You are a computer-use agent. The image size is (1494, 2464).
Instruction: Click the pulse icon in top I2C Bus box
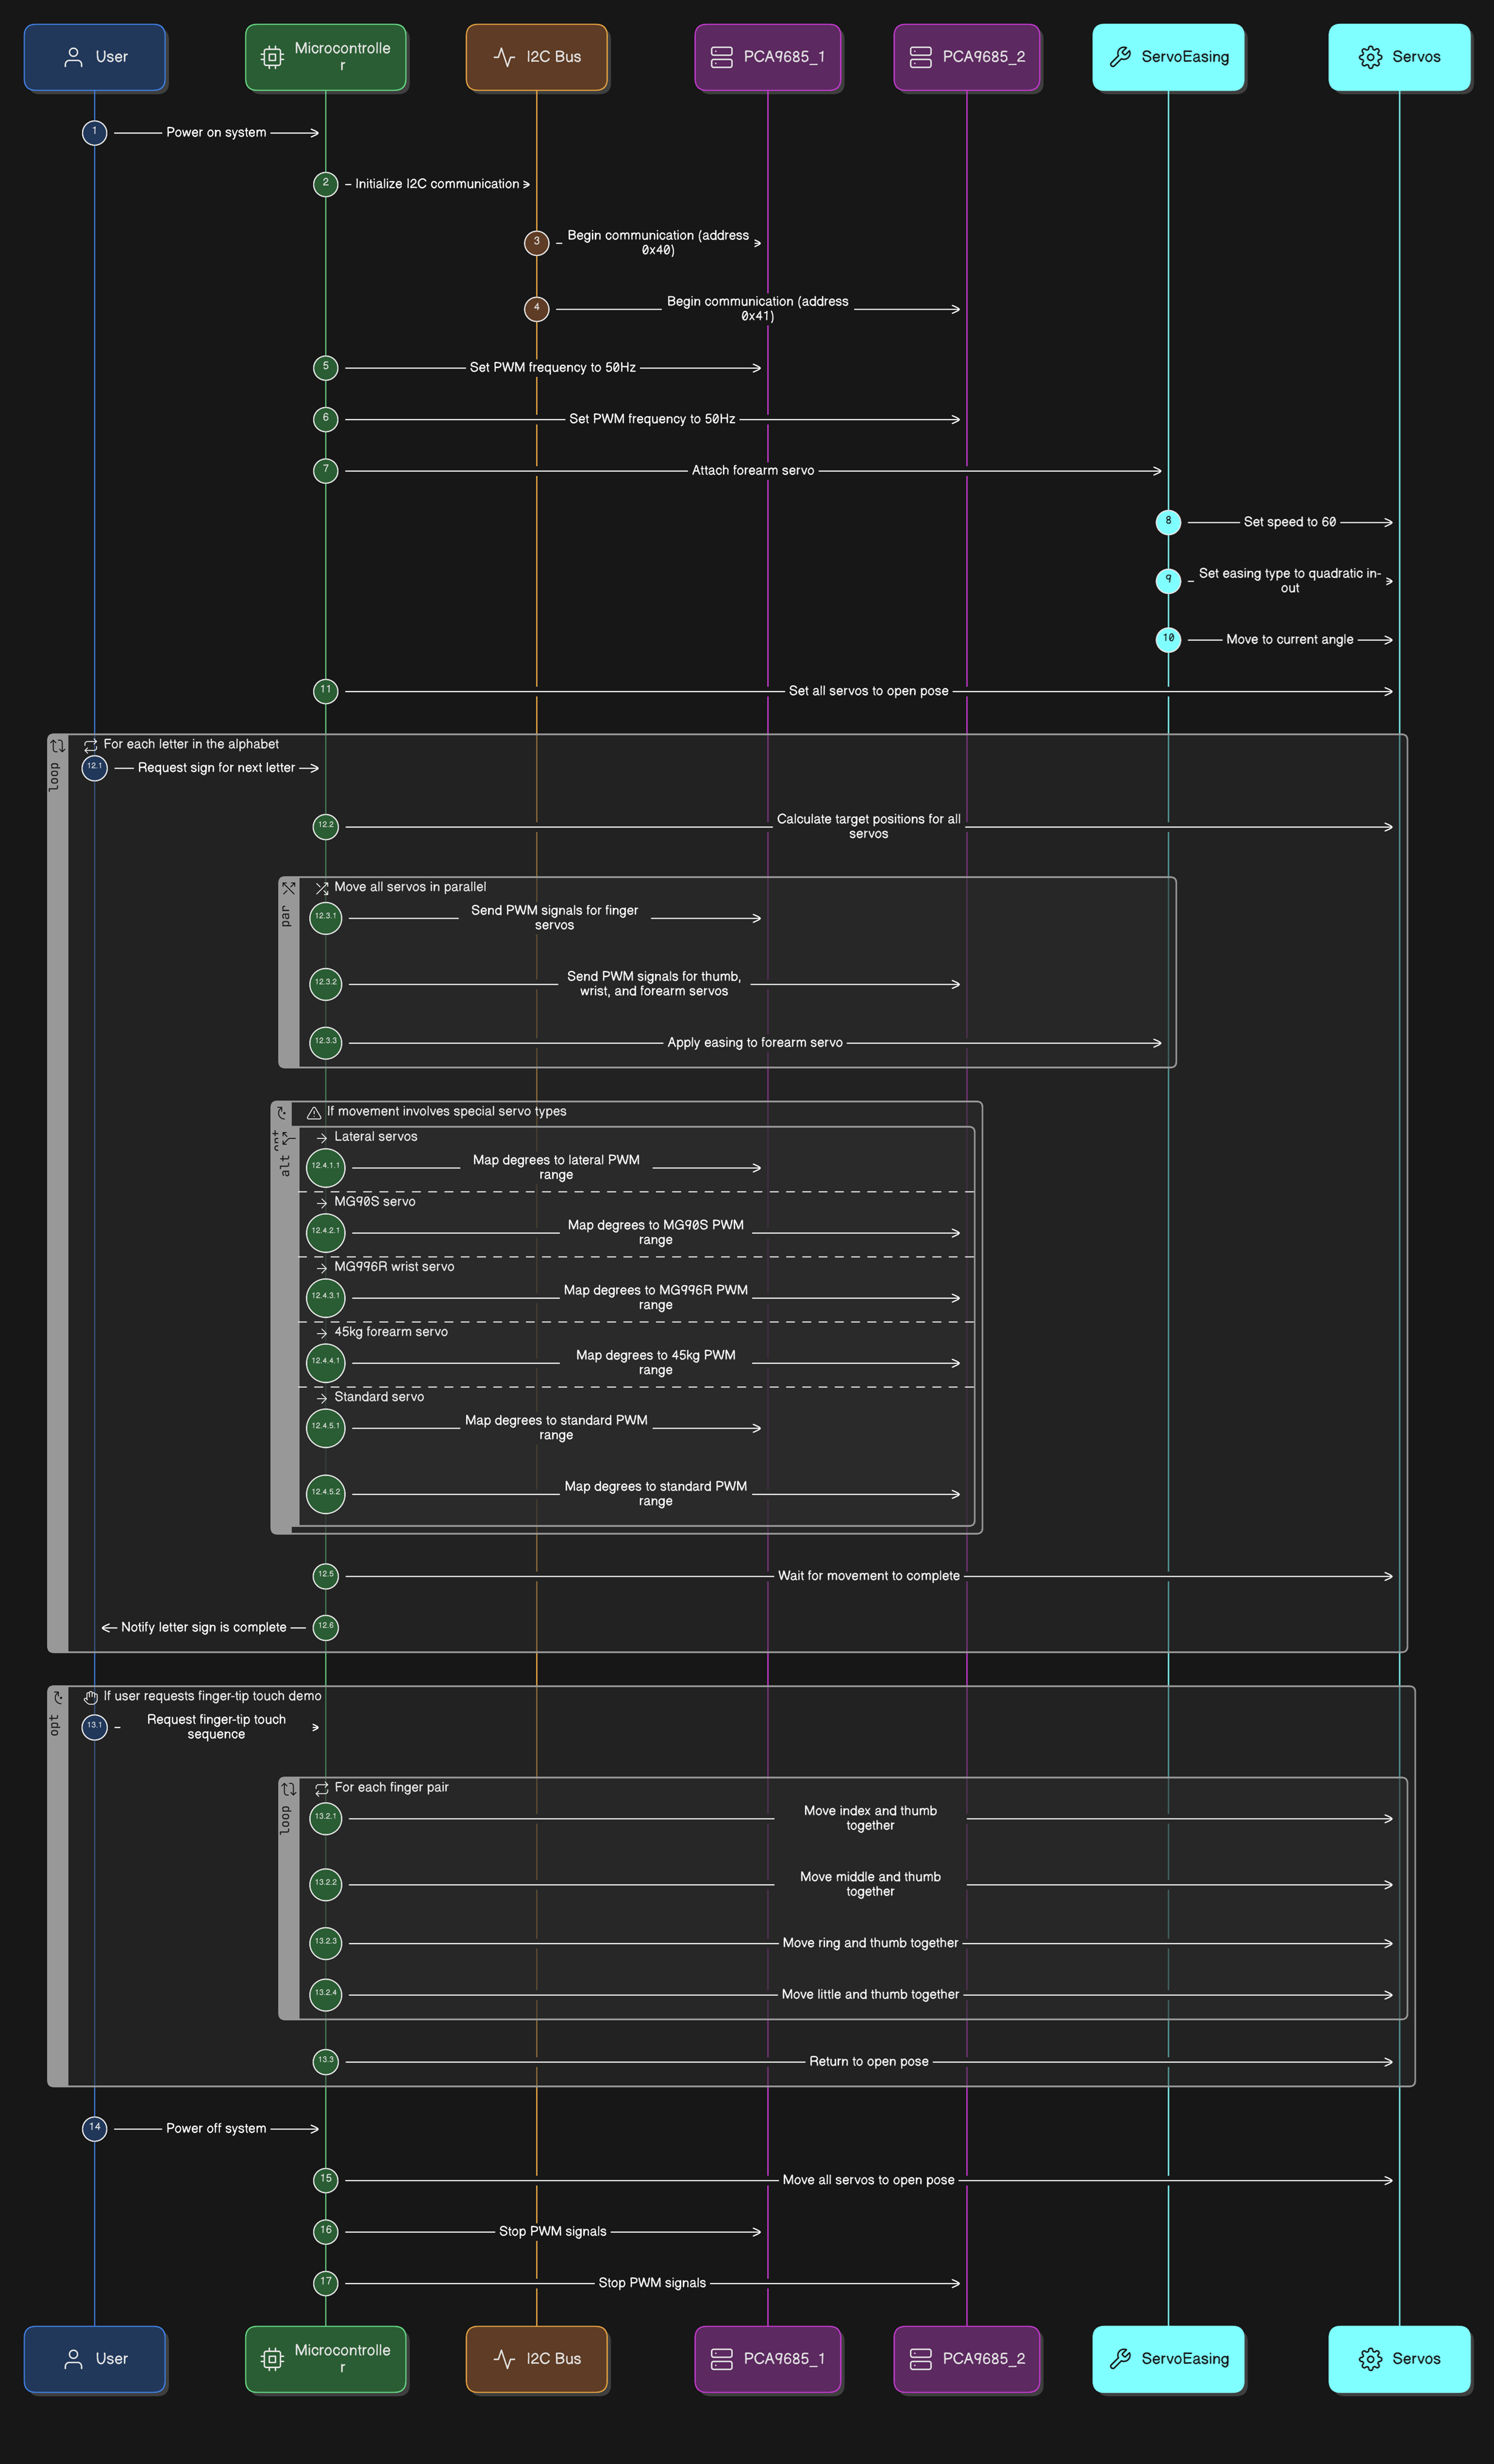tap(504, 57)
